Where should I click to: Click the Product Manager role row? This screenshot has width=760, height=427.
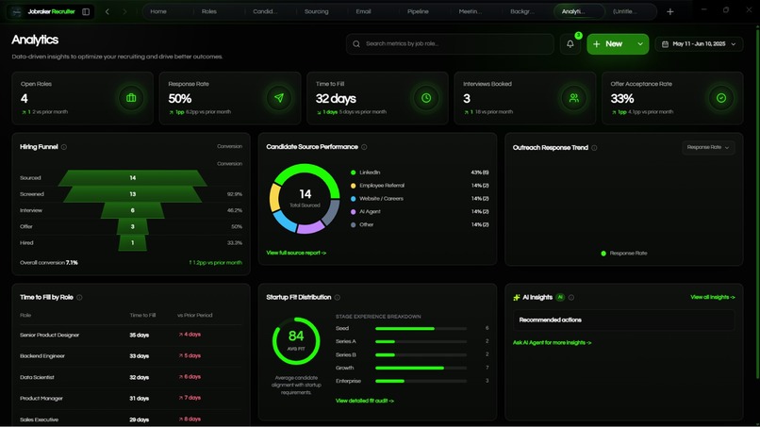131,399
